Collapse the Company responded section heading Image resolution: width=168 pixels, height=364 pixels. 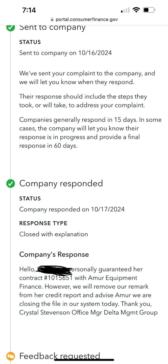tap(61, 183)
